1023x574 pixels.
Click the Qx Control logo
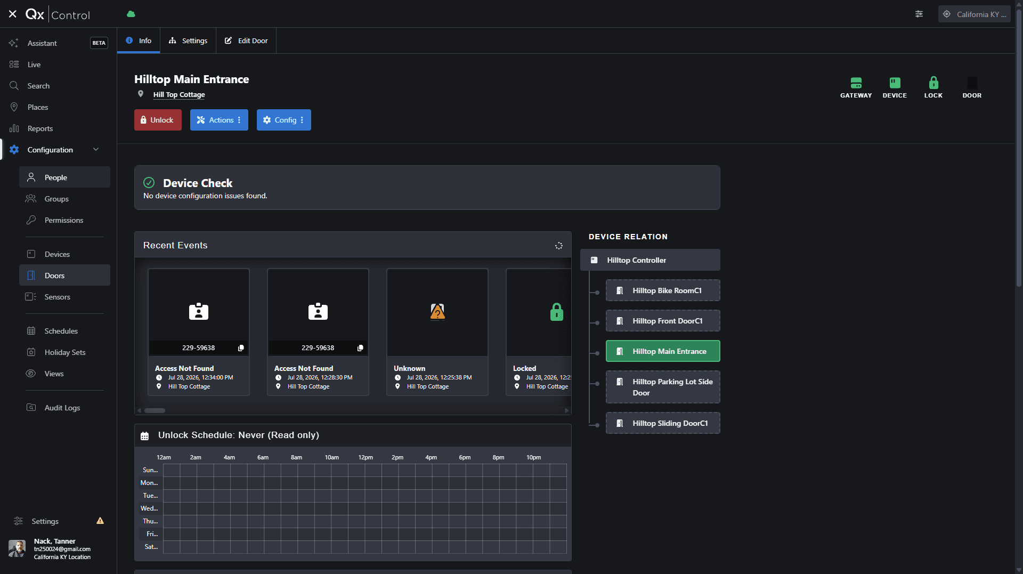[x=58, y=14]
